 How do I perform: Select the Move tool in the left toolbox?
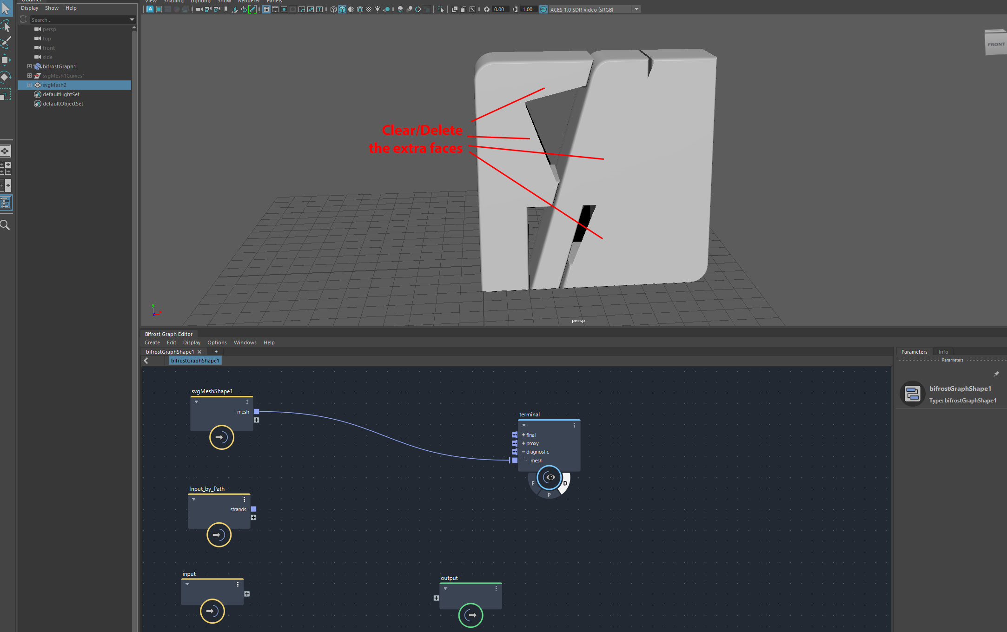[5, 59]
